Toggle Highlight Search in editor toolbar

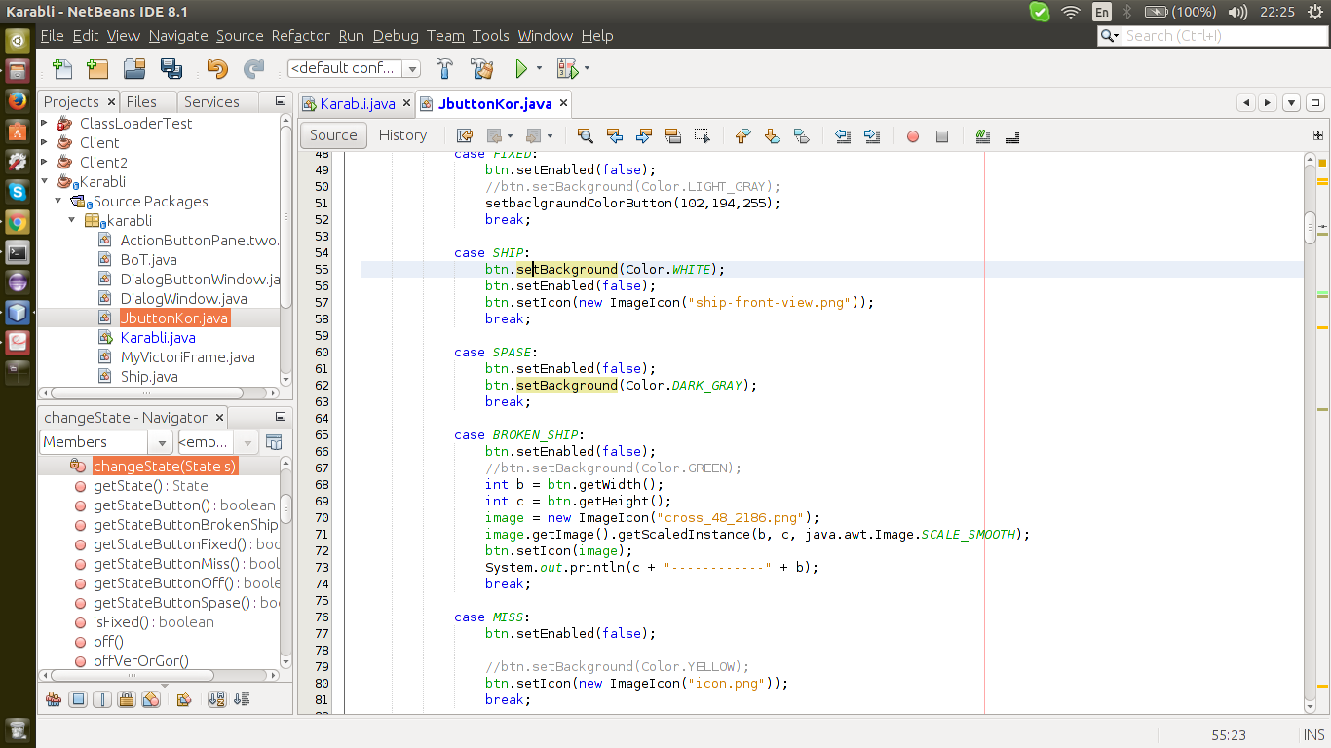672,136
